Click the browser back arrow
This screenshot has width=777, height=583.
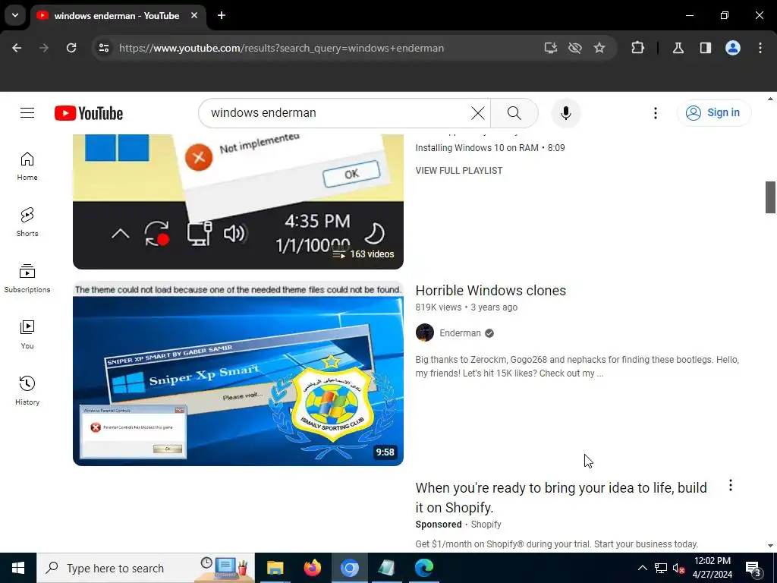coord(17,48)
